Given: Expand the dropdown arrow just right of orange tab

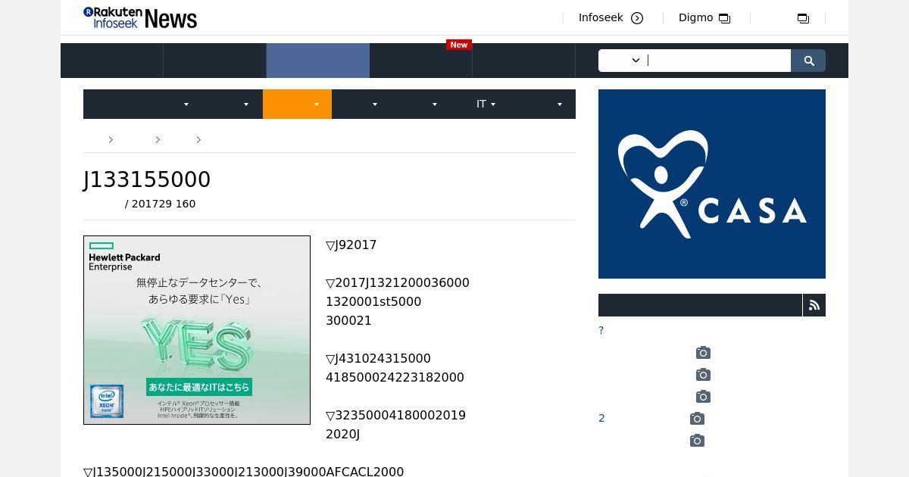Looking at the screenshot, I should [x=375, y=104].
